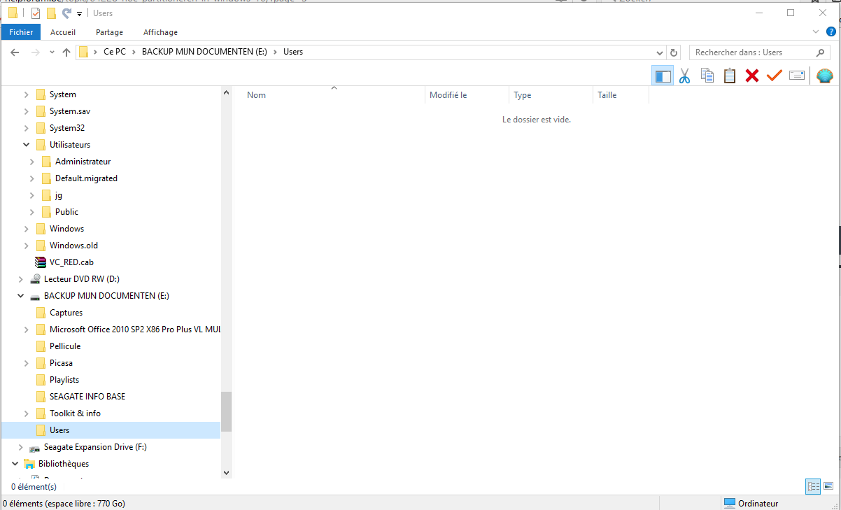Expand the Public folder
Viewport: 841px width, 510px height.
coord(32,212)
